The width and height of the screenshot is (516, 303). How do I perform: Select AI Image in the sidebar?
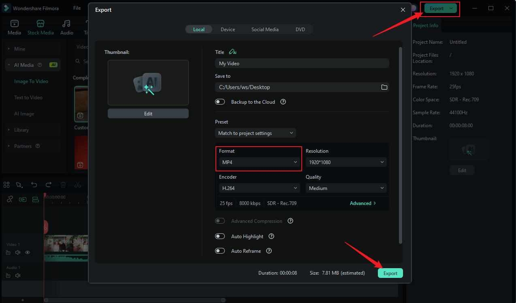coord(24,114)
